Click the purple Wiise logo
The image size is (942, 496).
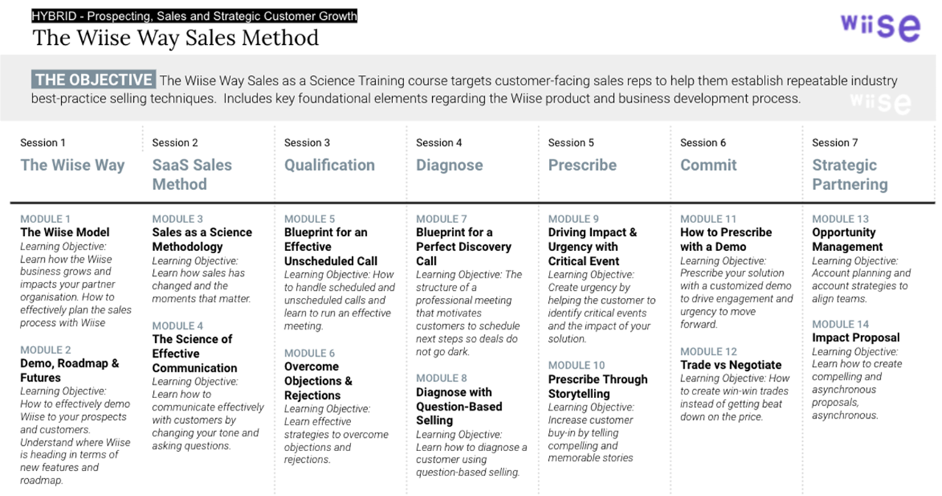pyautogui.click(x=880, y=26)
